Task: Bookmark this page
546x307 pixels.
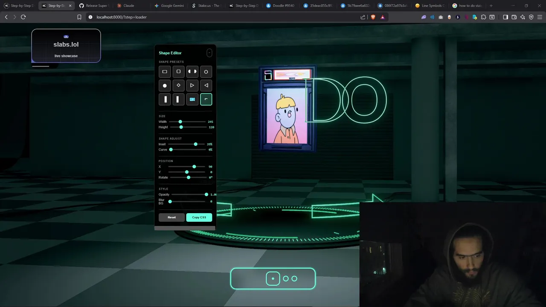Action: [x=79, y=17]
